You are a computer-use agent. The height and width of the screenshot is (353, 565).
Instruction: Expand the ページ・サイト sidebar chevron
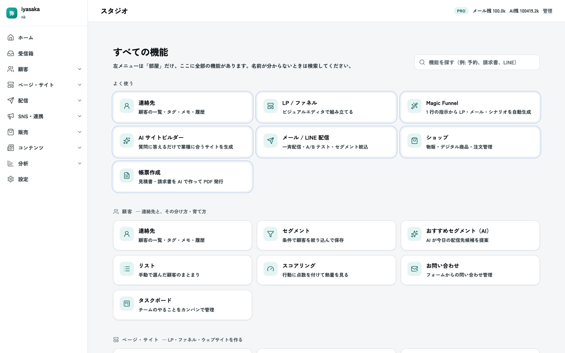(79, 85)
